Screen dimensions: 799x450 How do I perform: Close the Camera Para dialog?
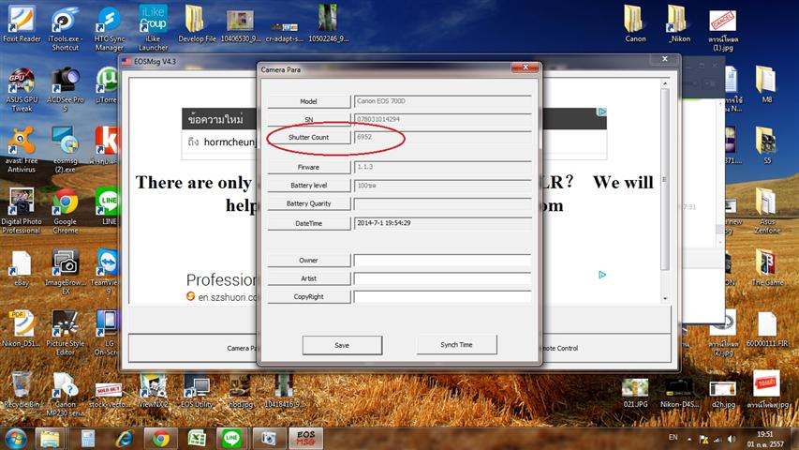(x=525, y=67)
